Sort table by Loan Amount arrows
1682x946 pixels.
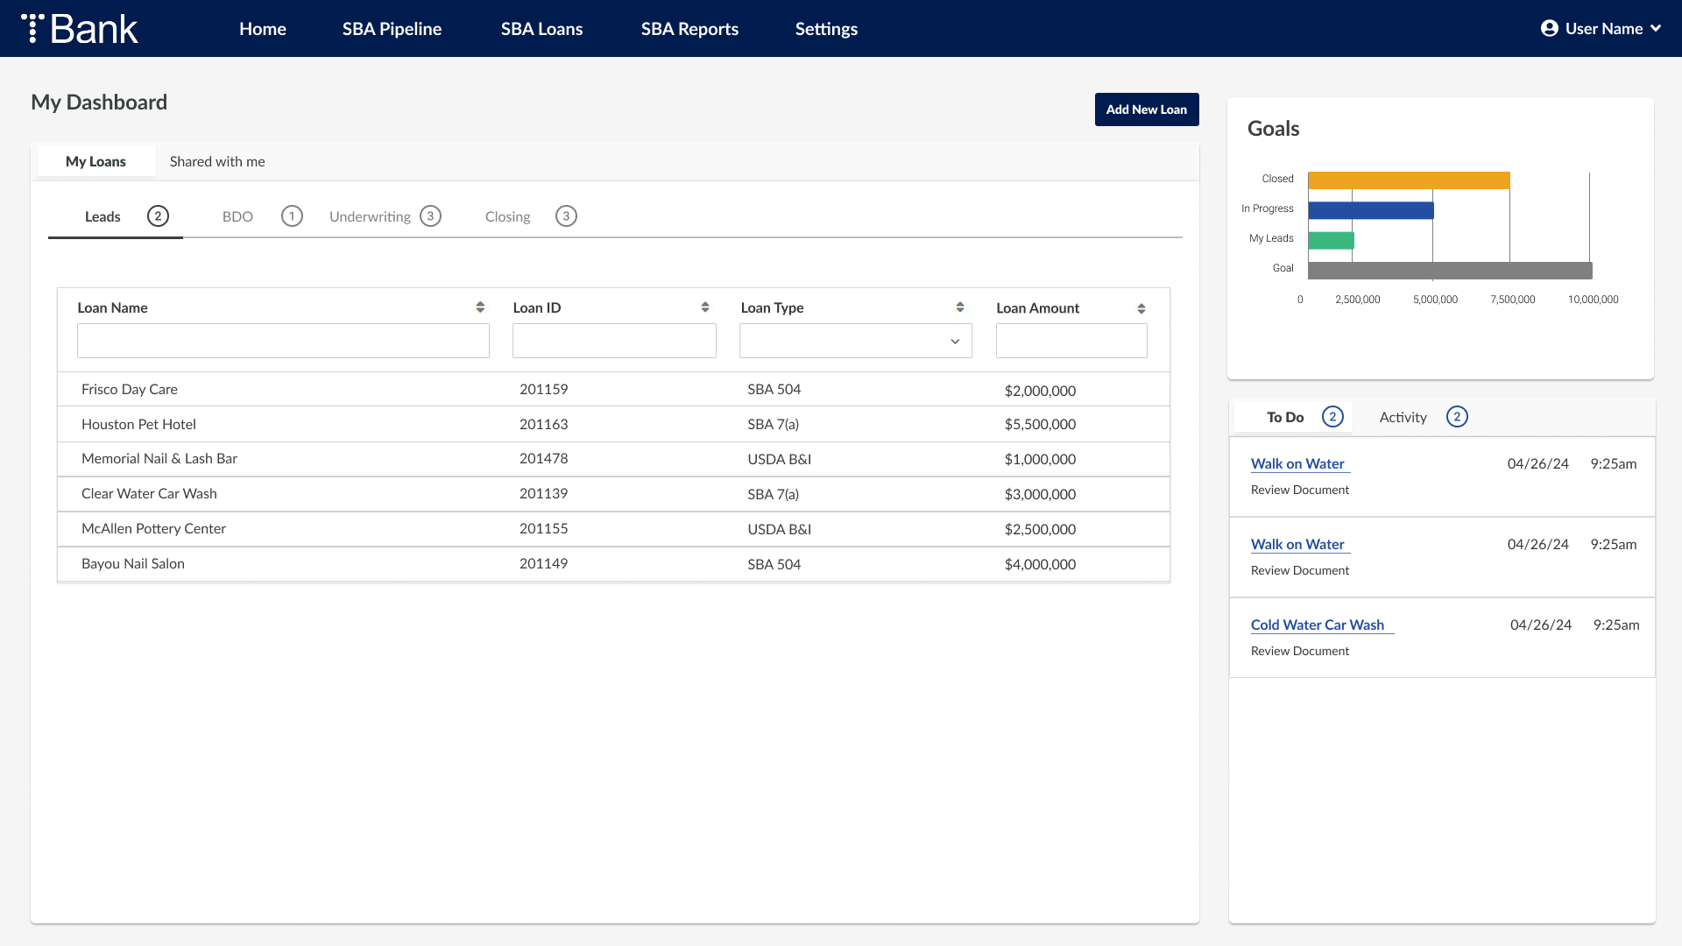tap(1141, 308)
